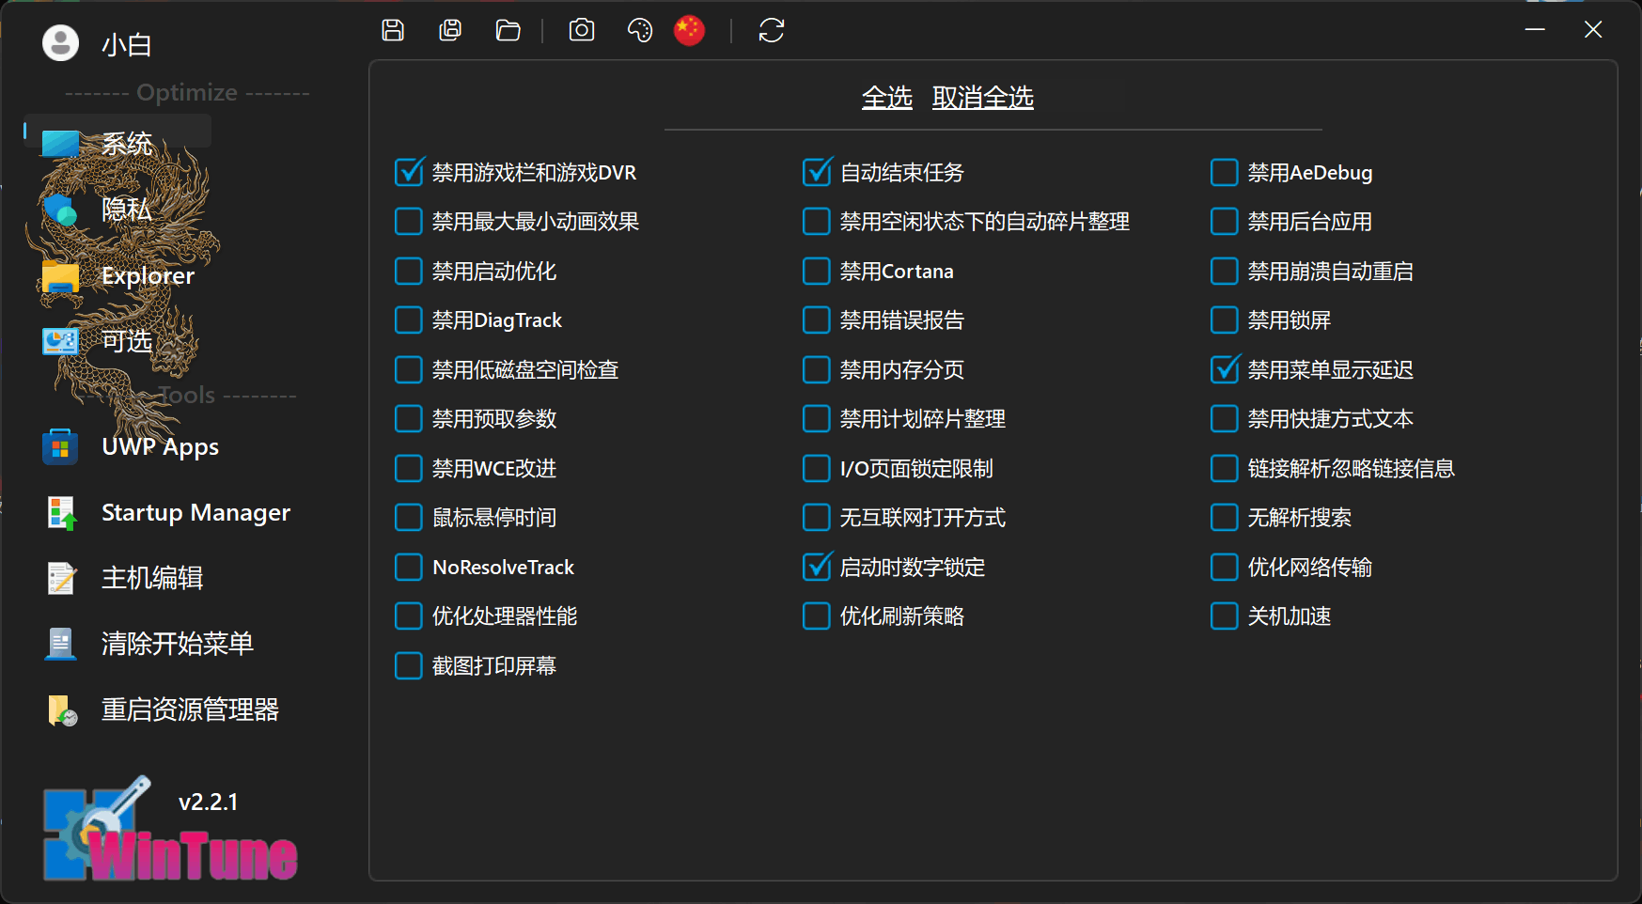Open the theme palette icon
The width and height of the screenshot is (1642, 904).
[x=639, y=30]
